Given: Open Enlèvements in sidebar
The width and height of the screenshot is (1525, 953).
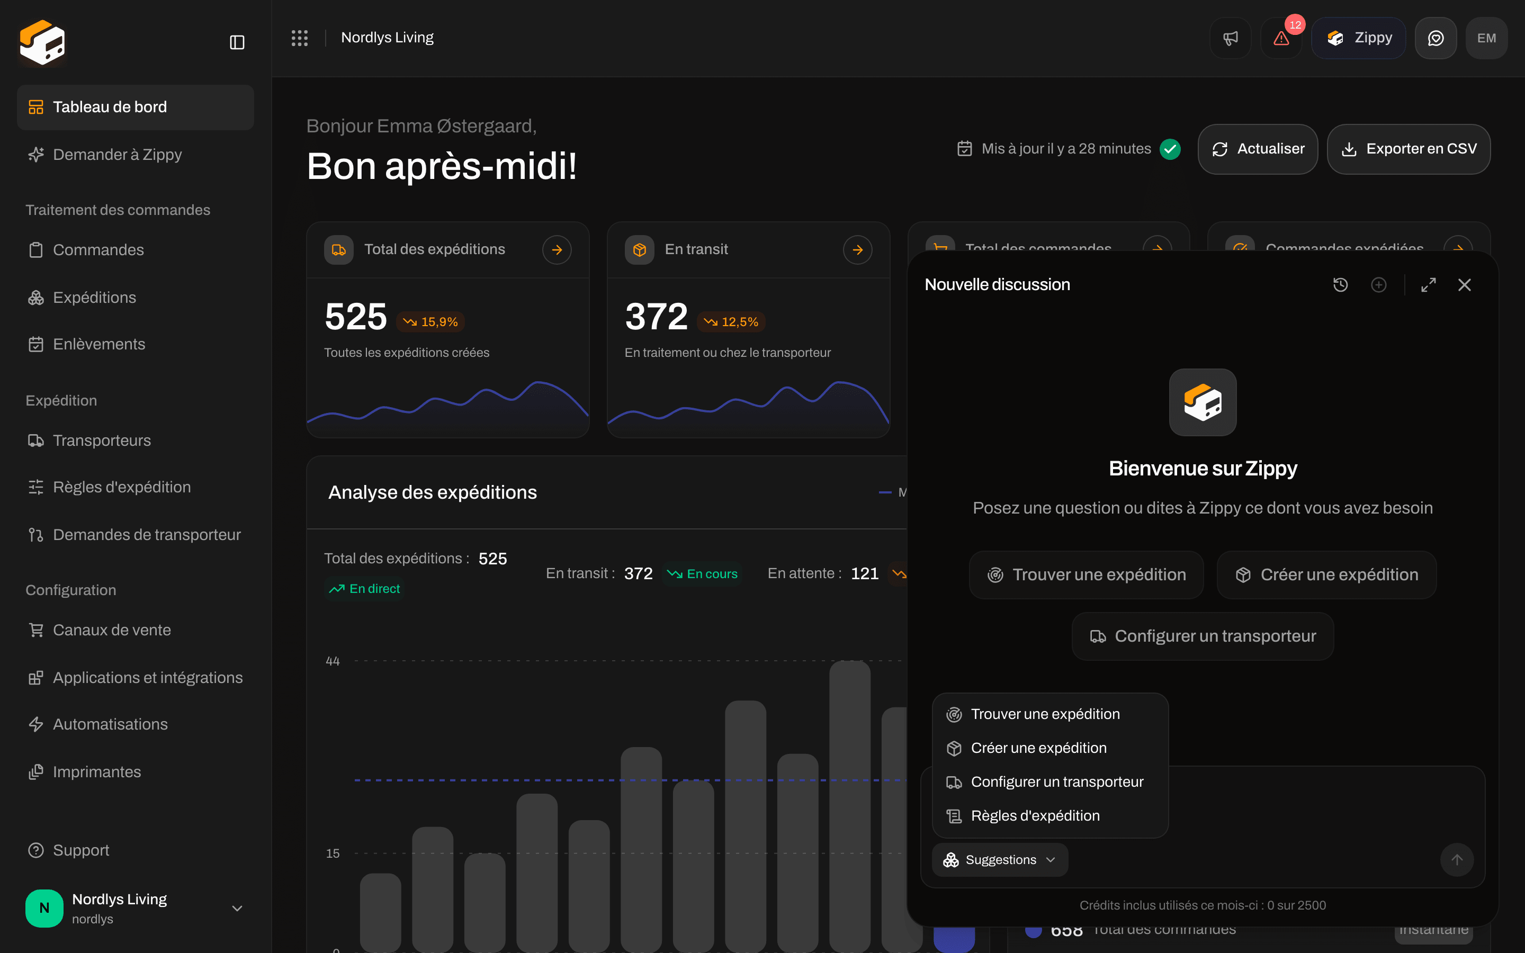Looking at the screenshot, I should tap(136, 344).
